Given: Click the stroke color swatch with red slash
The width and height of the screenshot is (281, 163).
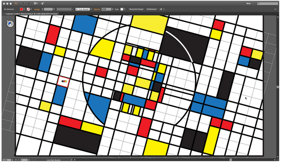Looking at the screenshot, I should point(28,9).
